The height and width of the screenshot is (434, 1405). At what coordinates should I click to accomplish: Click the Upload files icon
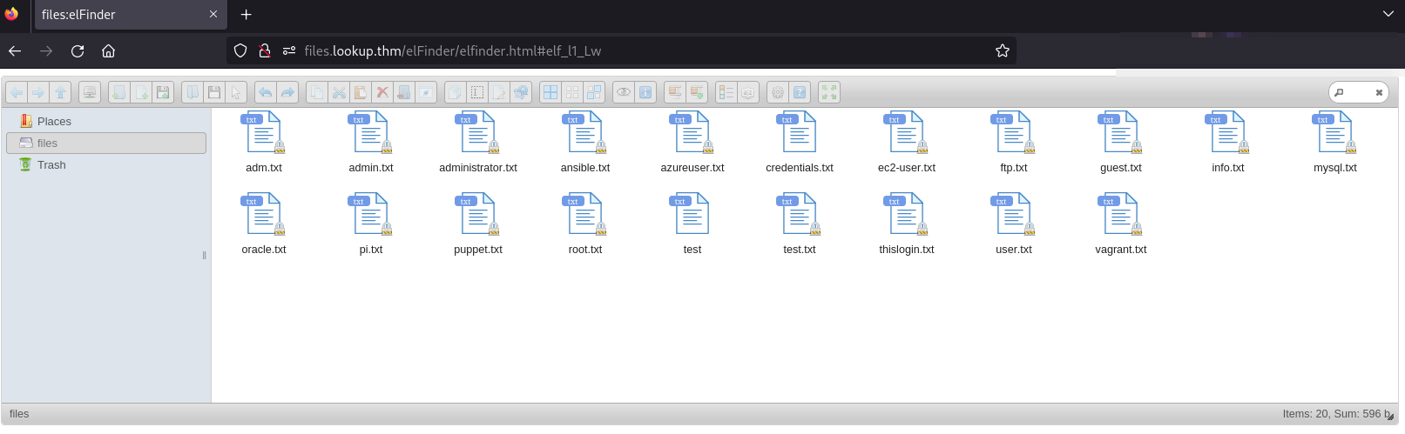[163, 92]
